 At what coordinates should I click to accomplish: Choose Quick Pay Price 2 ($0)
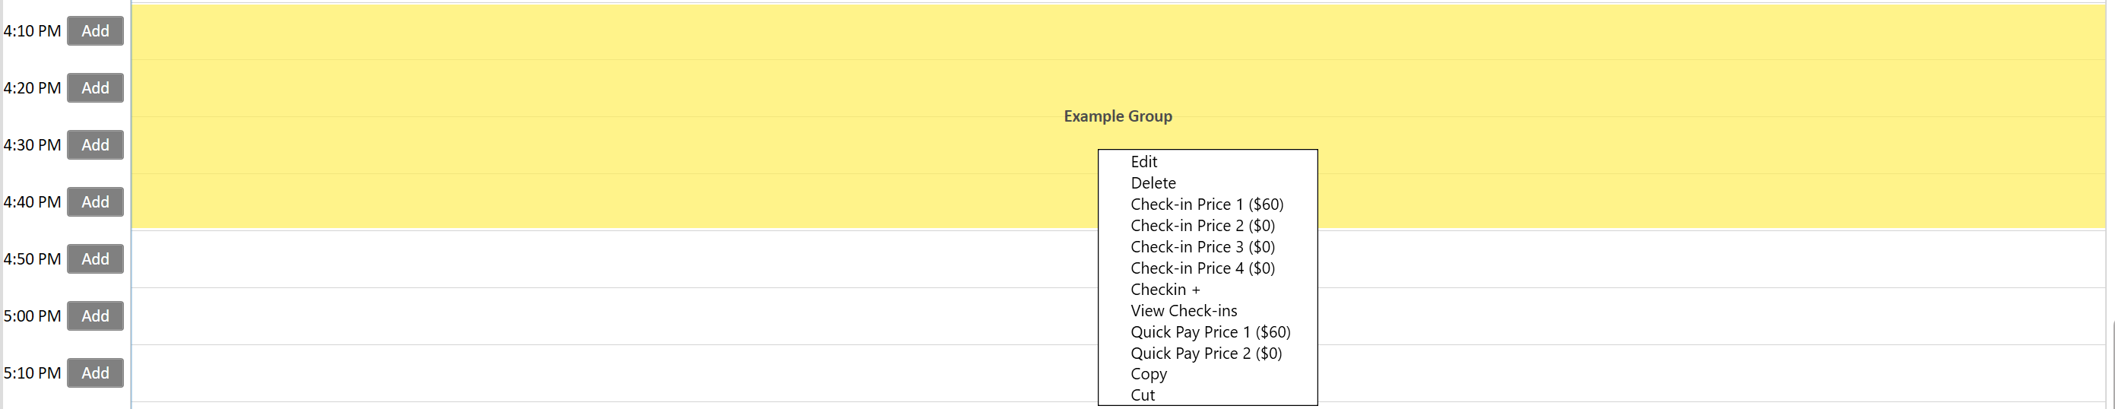(x=1205, y=354)
